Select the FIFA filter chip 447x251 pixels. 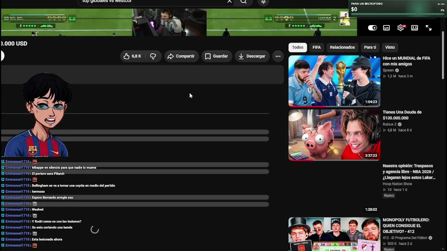click(x=317, y=47)
